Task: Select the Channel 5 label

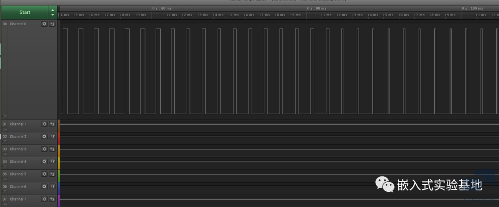Action: pyautogui.click(x=18, y=174)
